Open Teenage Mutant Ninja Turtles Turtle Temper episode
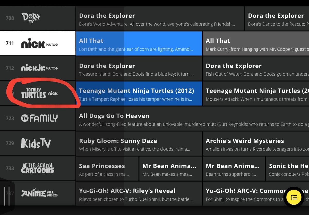 click(x=139, y=93)
